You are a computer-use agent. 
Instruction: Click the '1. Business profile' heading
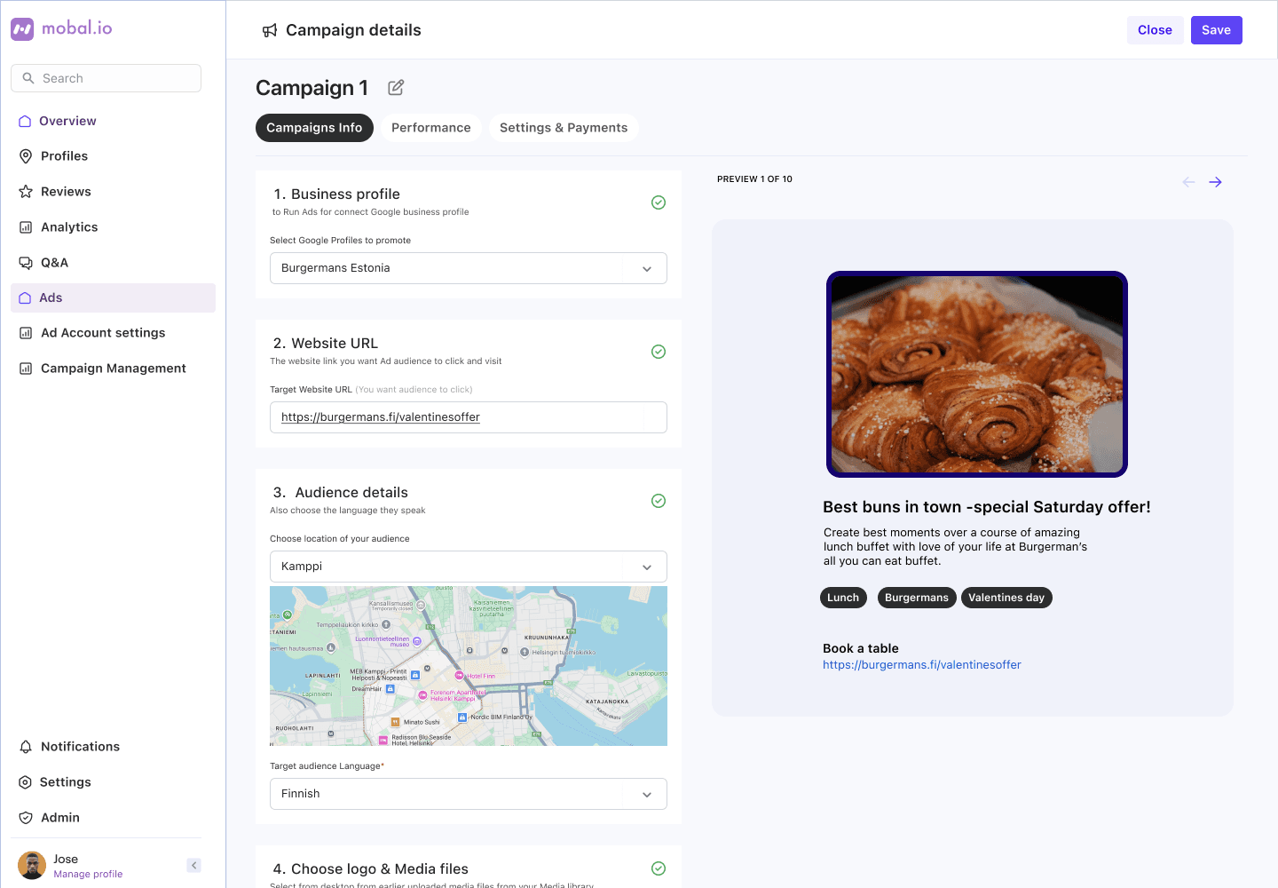click(x=336, y=194)
